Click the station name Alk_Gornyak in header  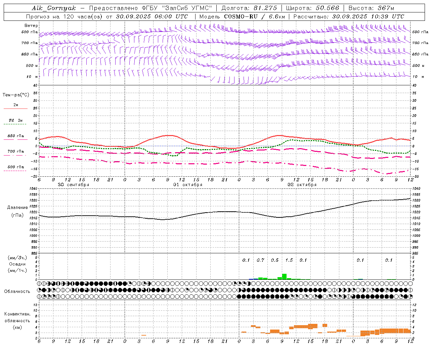54,8
